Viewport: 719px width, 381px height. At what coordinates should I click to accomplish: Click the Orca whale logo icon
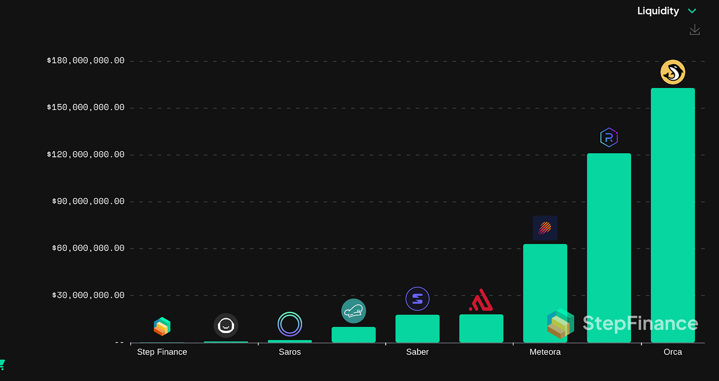(673, 72)
